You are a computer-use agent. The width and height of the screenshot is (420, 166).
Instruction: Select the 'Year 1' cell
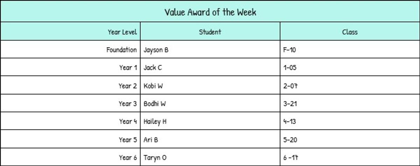pyautogui.click(x=128, y=68)
